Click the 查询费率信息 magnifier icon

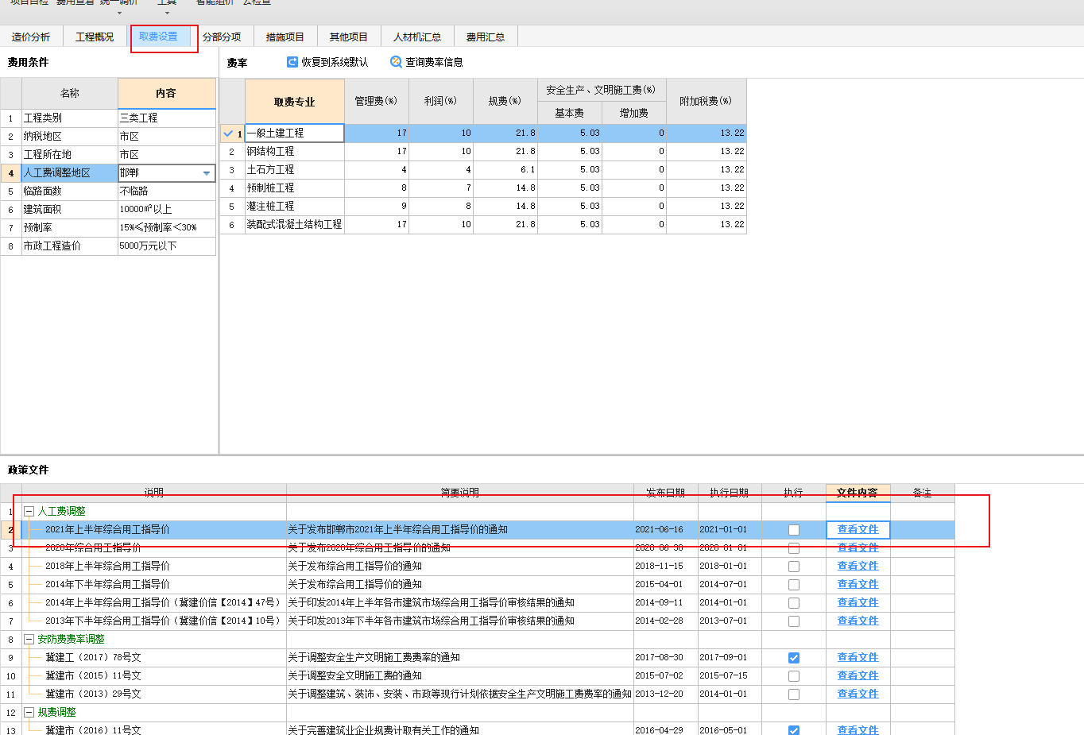point(396,62)
